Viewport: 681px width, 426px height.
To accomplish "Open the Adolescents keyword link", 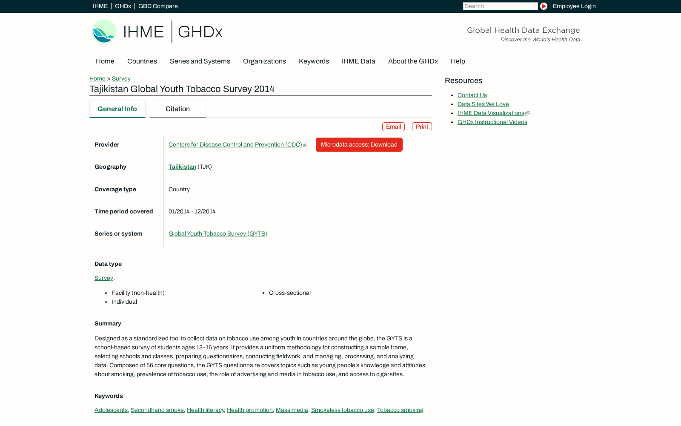I will (x=111, y=410).
